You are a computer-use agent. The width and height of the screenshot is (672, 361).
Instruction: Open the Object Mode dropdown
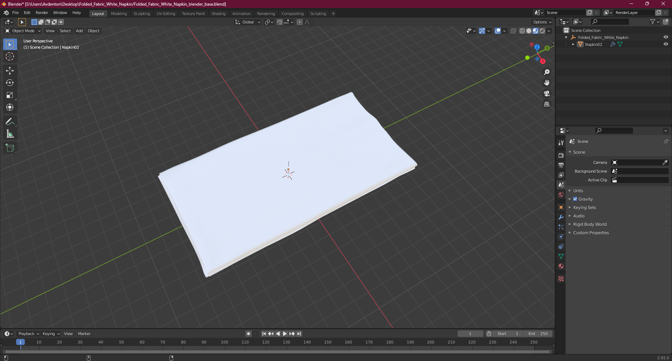pyautogui.click(x=23, y=31)
